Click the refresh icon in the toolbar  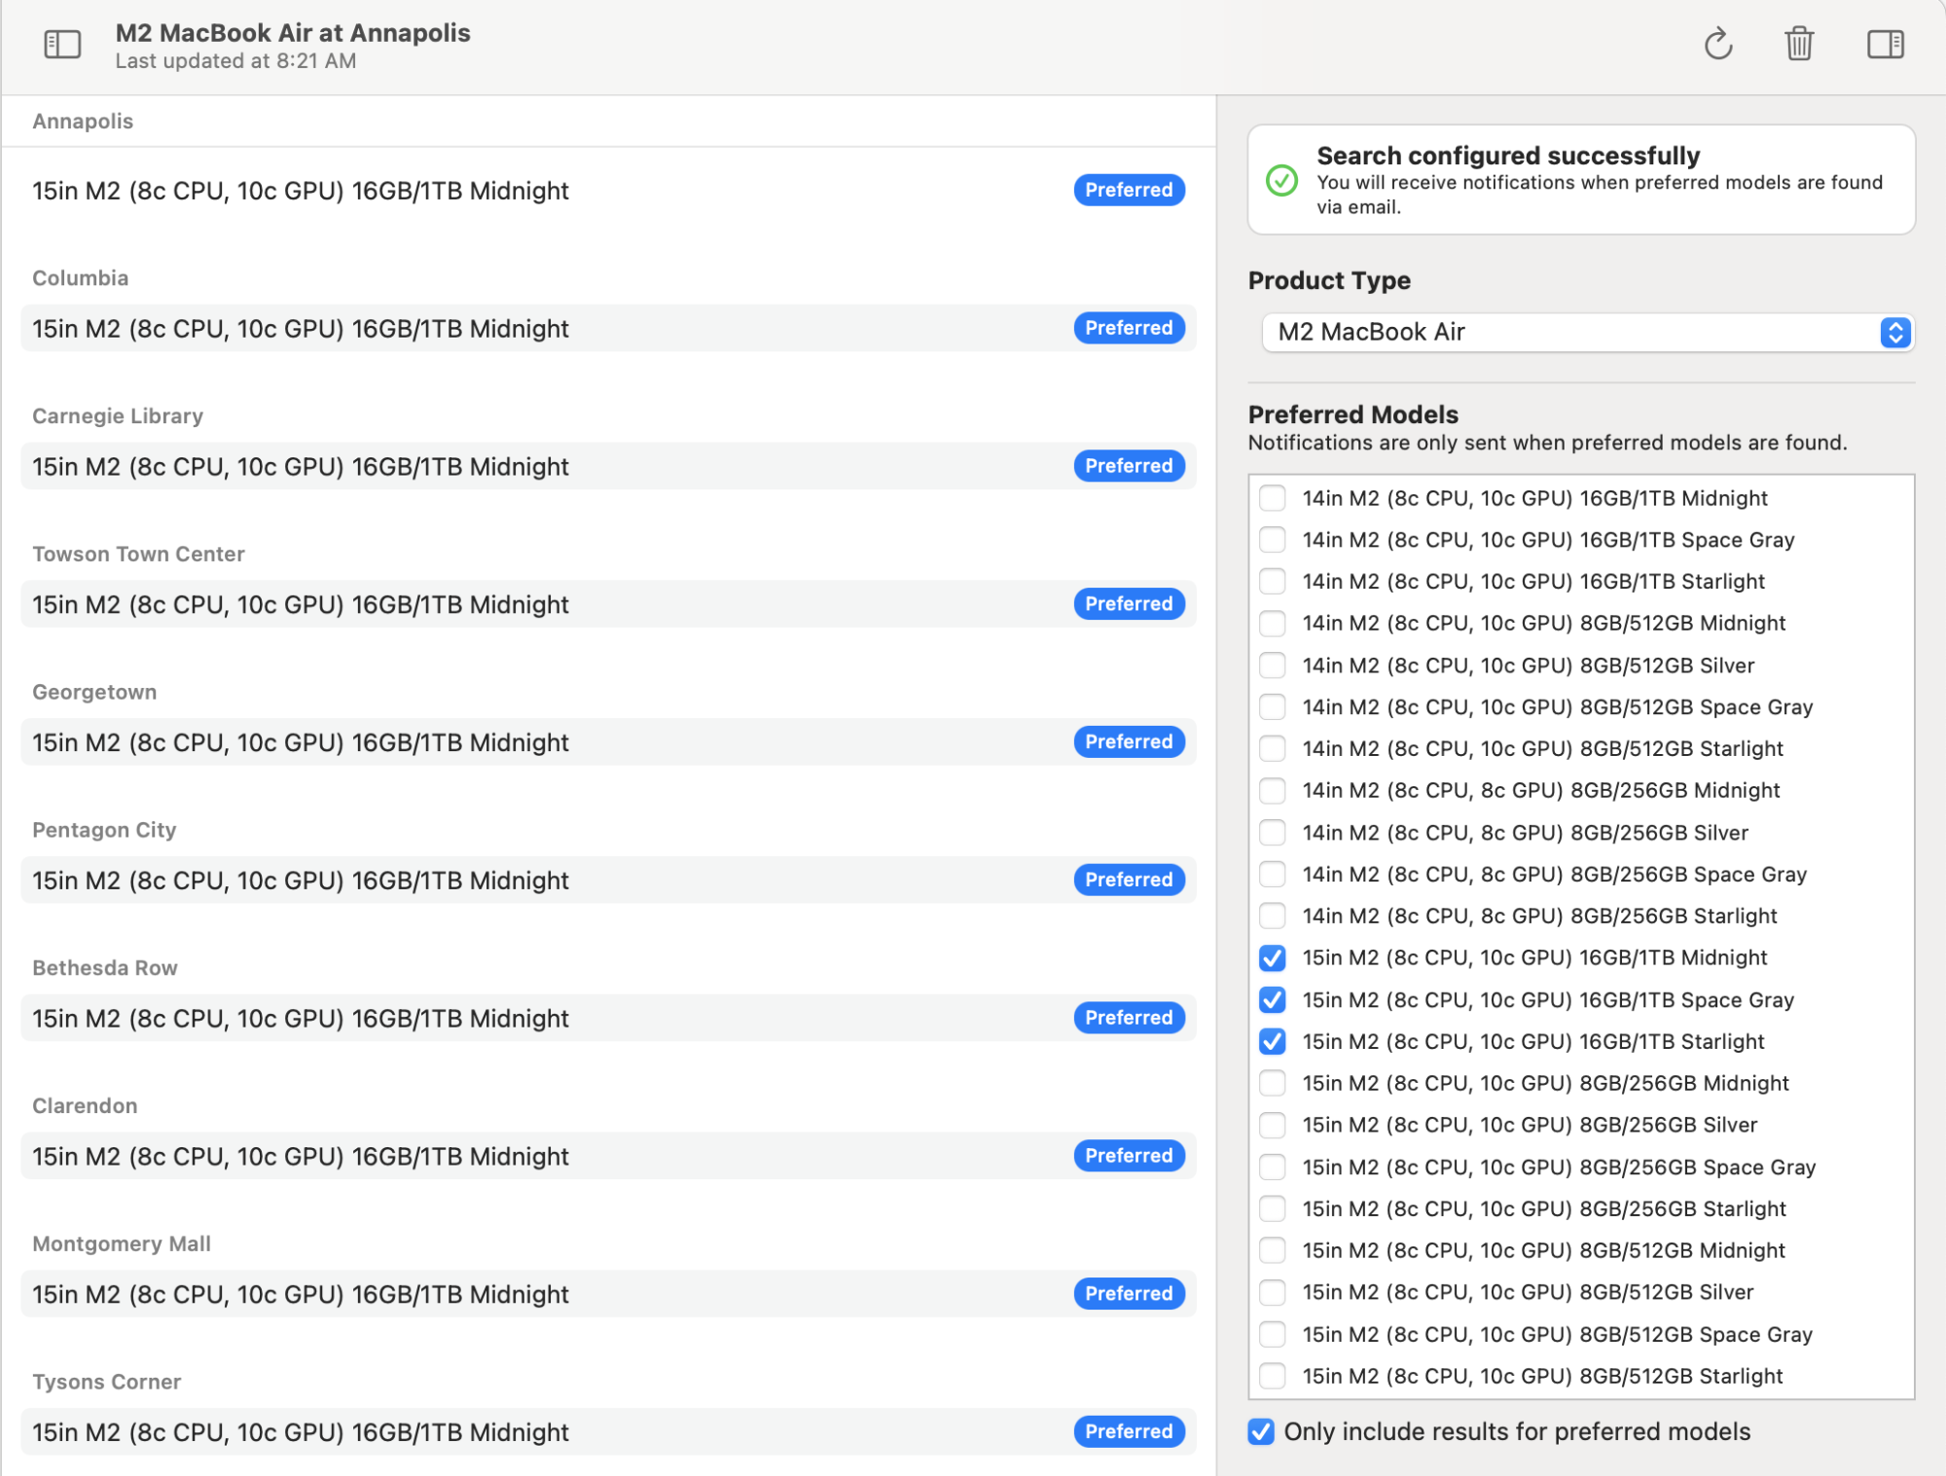tap(1718, 45)
